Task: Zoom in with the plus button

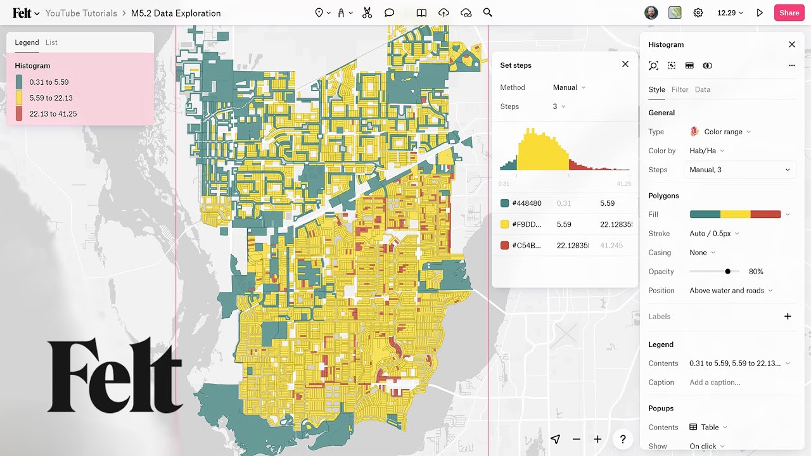Action: pyautogui.click(x=597, y=439)
